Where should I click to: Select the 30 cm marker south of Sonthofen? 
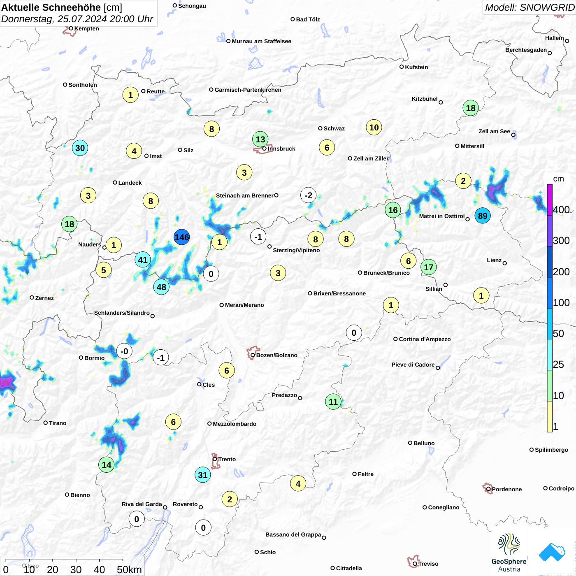point(80,148)
